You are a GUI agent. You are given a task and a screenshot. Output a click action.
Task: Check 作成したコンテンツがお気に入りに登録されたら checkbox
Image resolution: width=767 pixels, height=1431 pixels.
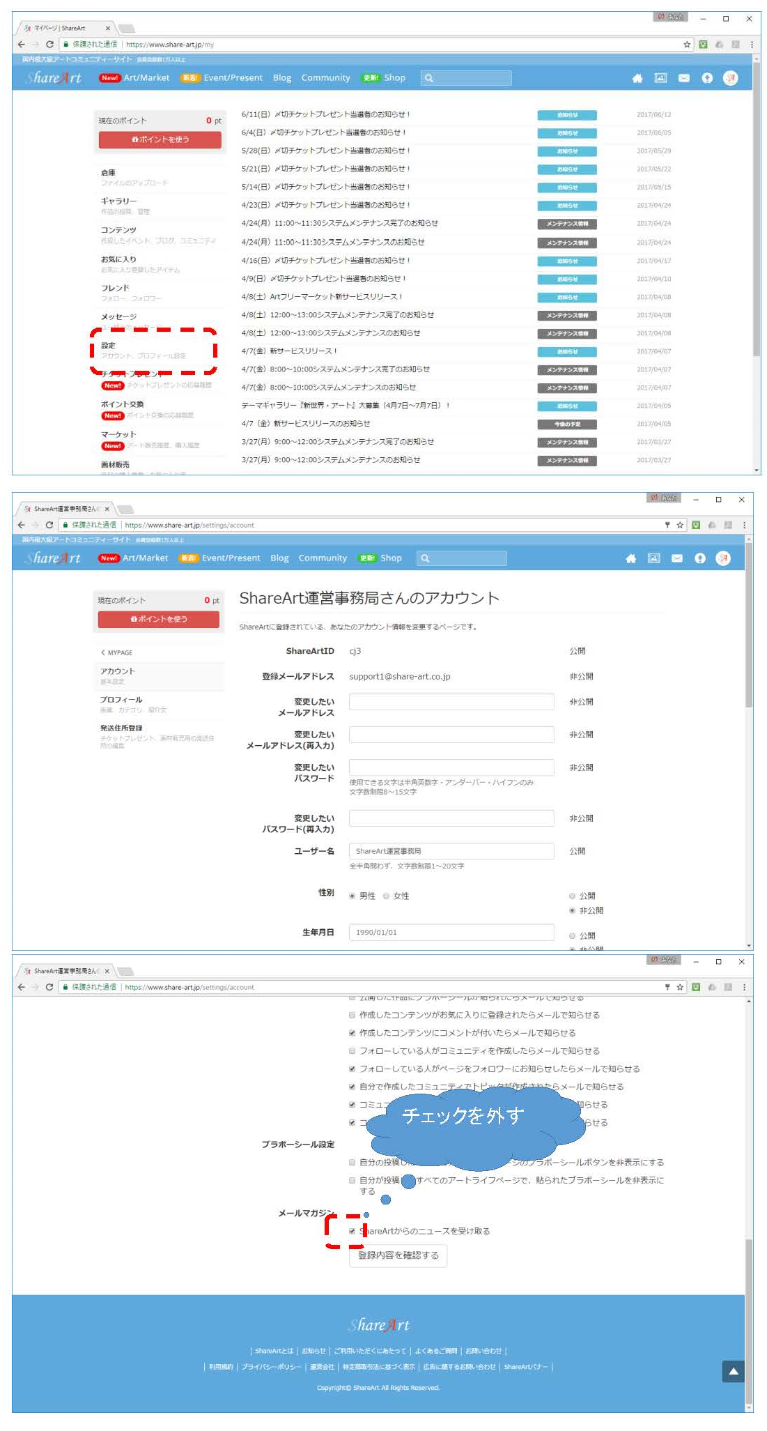352,1015
